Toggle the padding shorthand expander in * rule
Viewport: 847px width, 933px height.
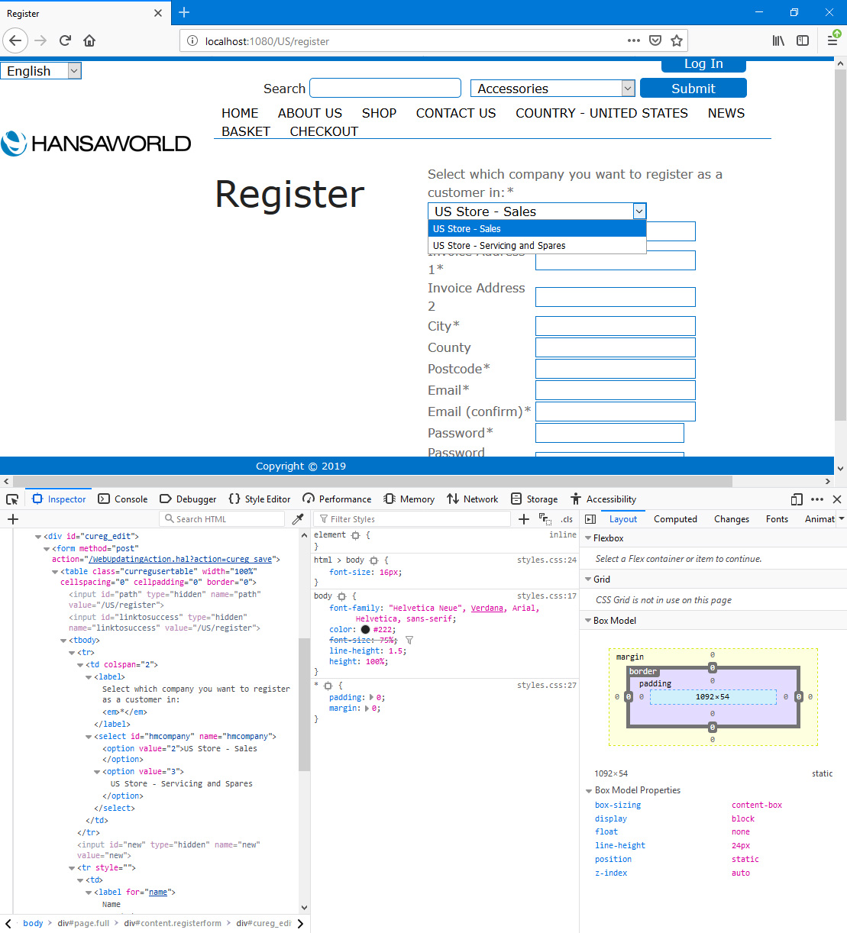pyautogui.click(x=372, y=698)
